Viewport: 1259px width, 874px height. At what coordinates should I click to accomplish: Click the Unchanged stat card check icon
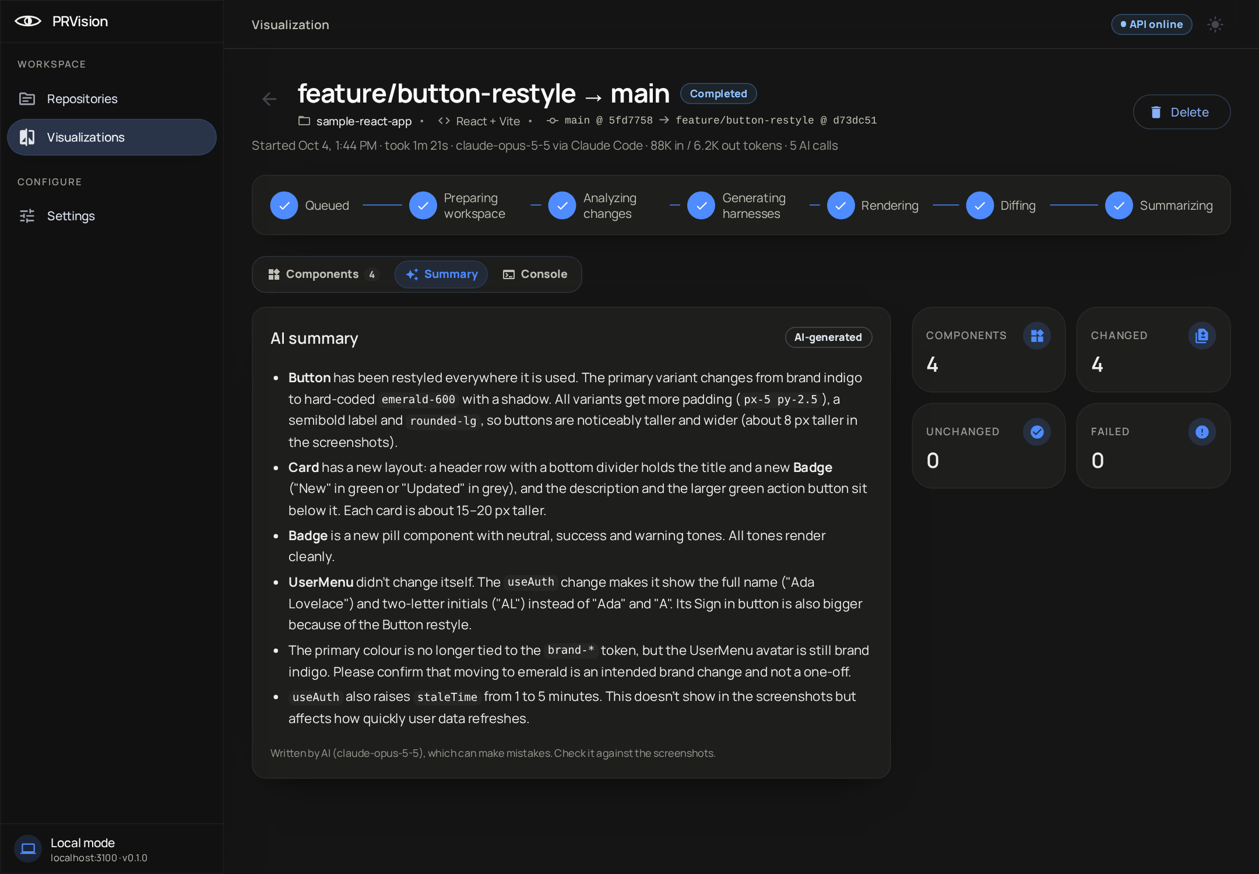tap(1037, 432)
